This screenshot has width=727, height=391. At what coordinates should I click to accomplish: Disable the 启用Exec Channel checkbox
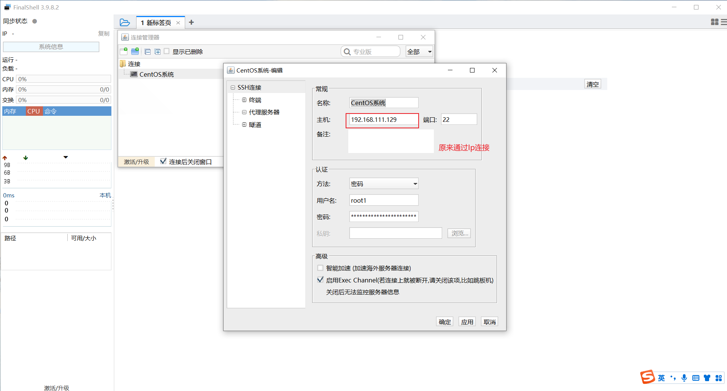click(x=320, y=280)
